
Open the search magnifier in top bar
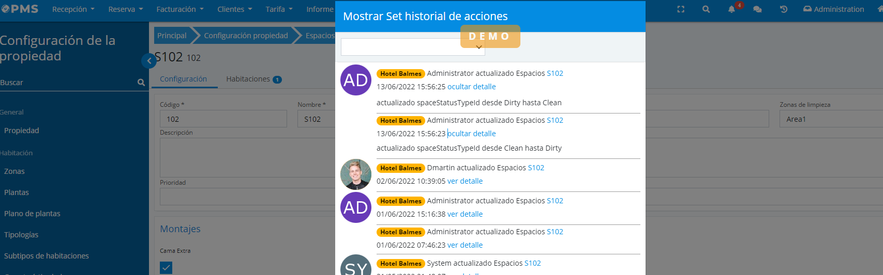[706, 9]
